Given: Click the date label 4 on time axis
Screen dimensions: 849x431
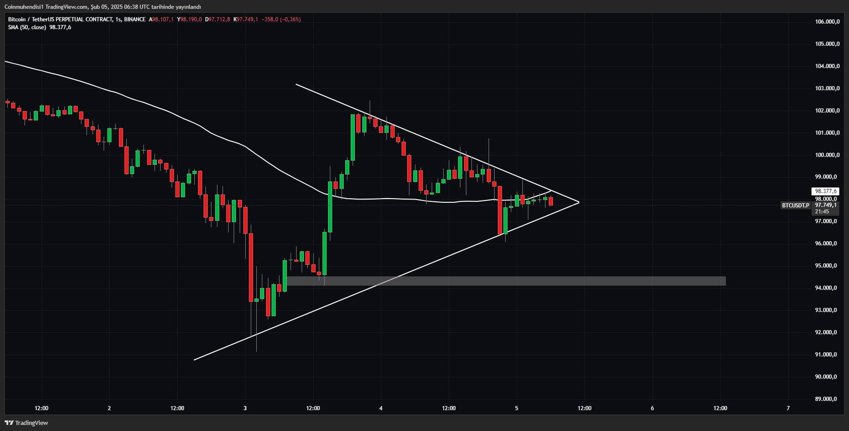Looking at the screenshot, I should pyautogui.click(x=381, y=408).
